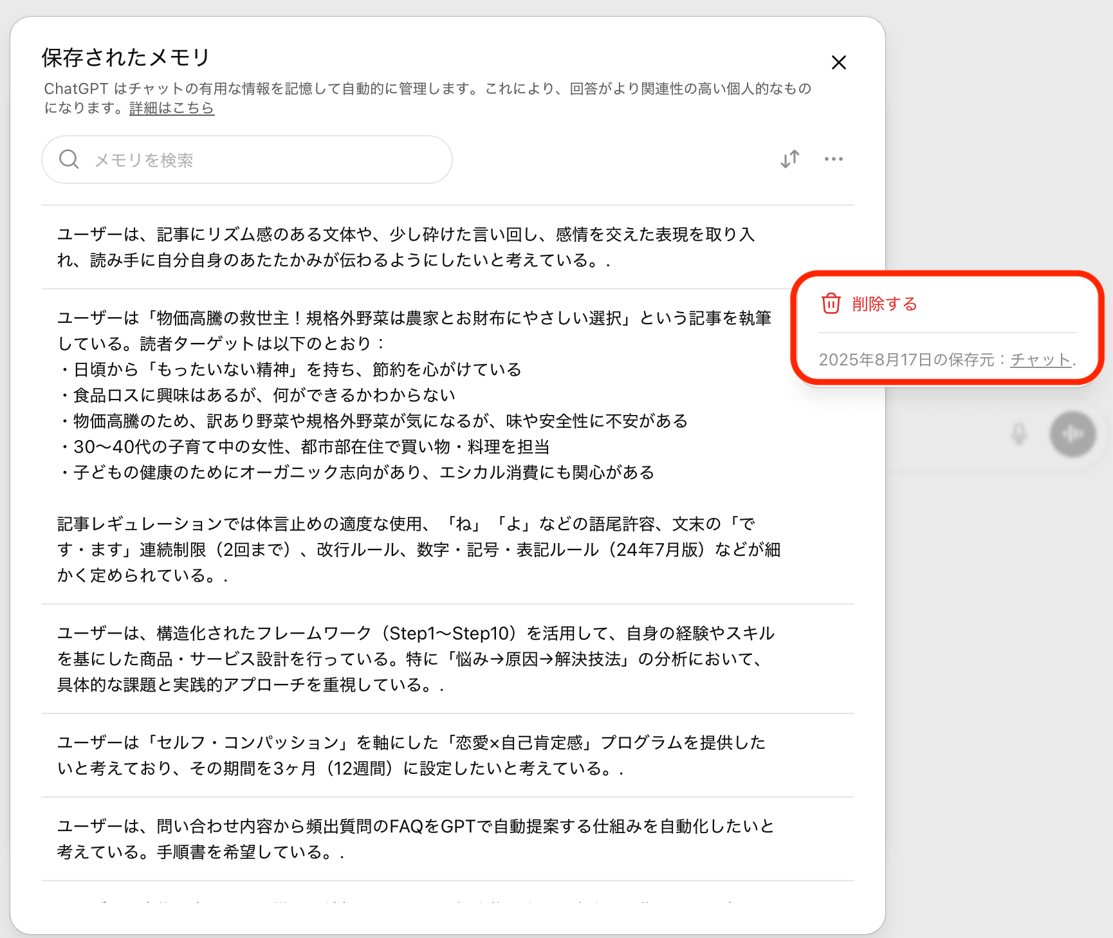
Task: Select the memory about FAQ automation with GPT
Action: pyautogui.click(x=415, y=839)
